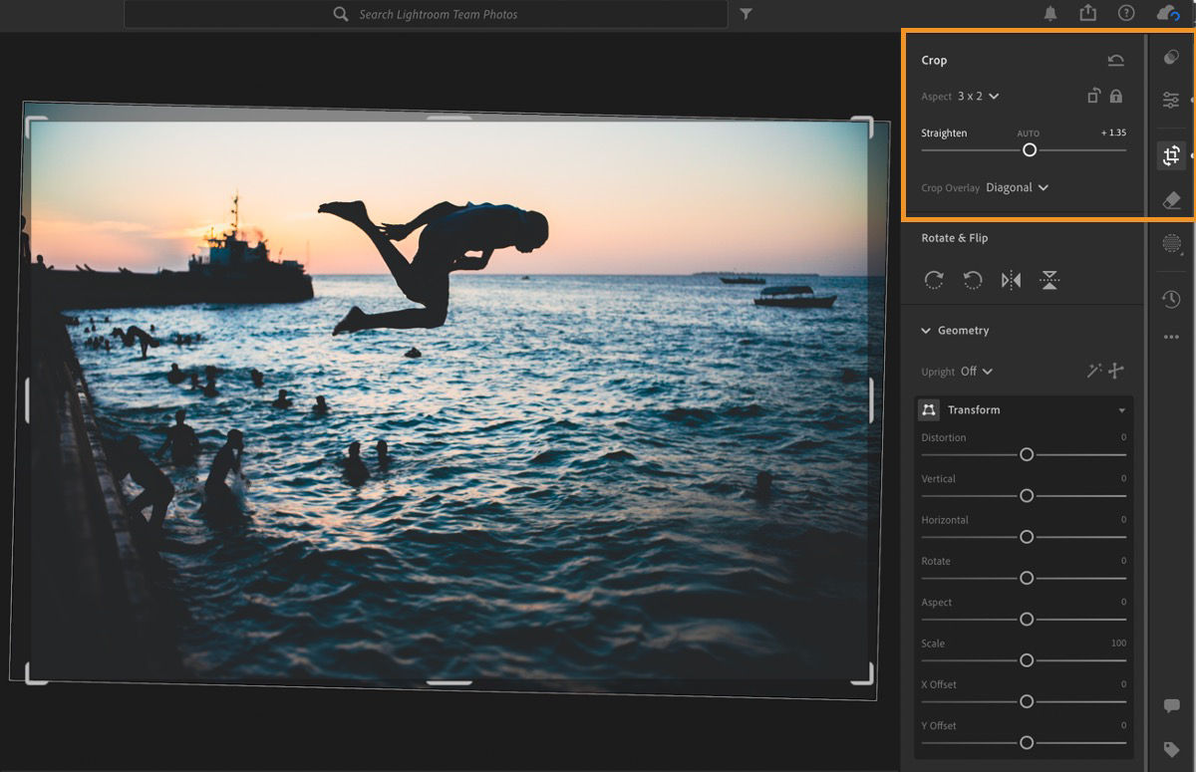The height and width of the screenshot is (772, 1196).
Task: Toggle the aspect ratio lock padlock
Action: tap(1116, 97)
